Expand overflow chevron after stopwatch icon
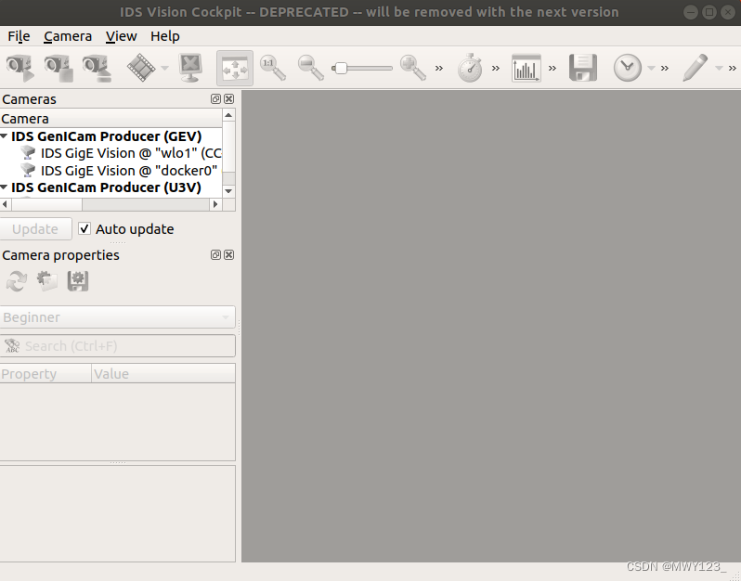The height and width of the screenshot is (581, 741). (x=496, y=68)
